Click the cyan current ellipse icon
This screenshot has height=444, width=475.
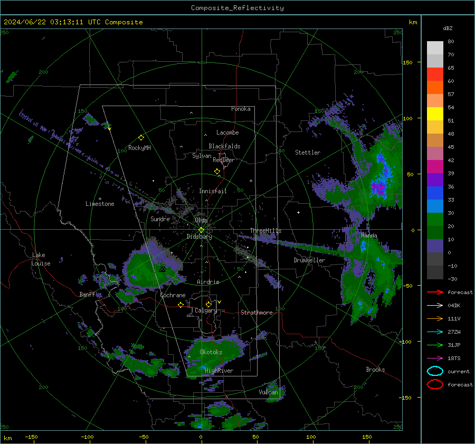435,371
